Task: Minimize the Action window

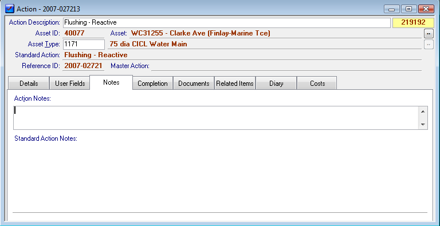Action: tap(392, 9)
